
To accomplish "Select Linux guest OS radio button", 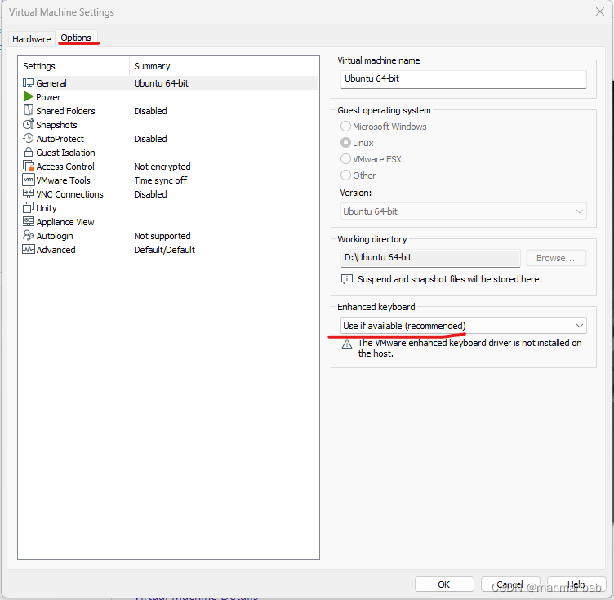I will click(x=345, y=143).
